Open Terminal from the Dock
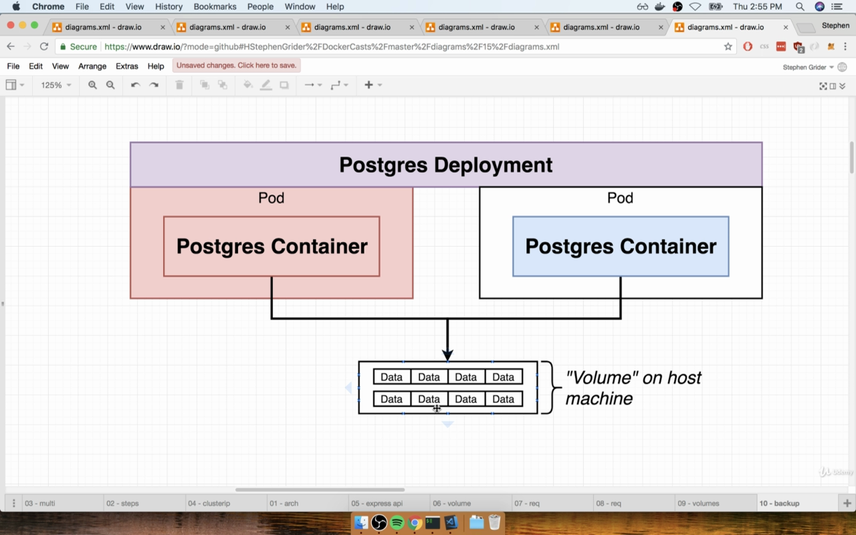This screenshot has height=535, width=856. coord(433,522)
